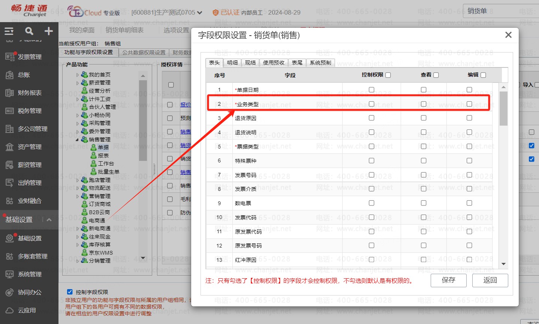Open 协同办公 module icon
The height and width of the screenshot is (324, 539).
click(10, 292)
